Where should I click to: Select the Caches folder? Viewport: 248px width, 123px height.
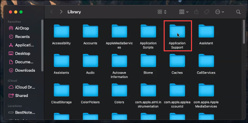pyautogui.click(x=177, y=61)
